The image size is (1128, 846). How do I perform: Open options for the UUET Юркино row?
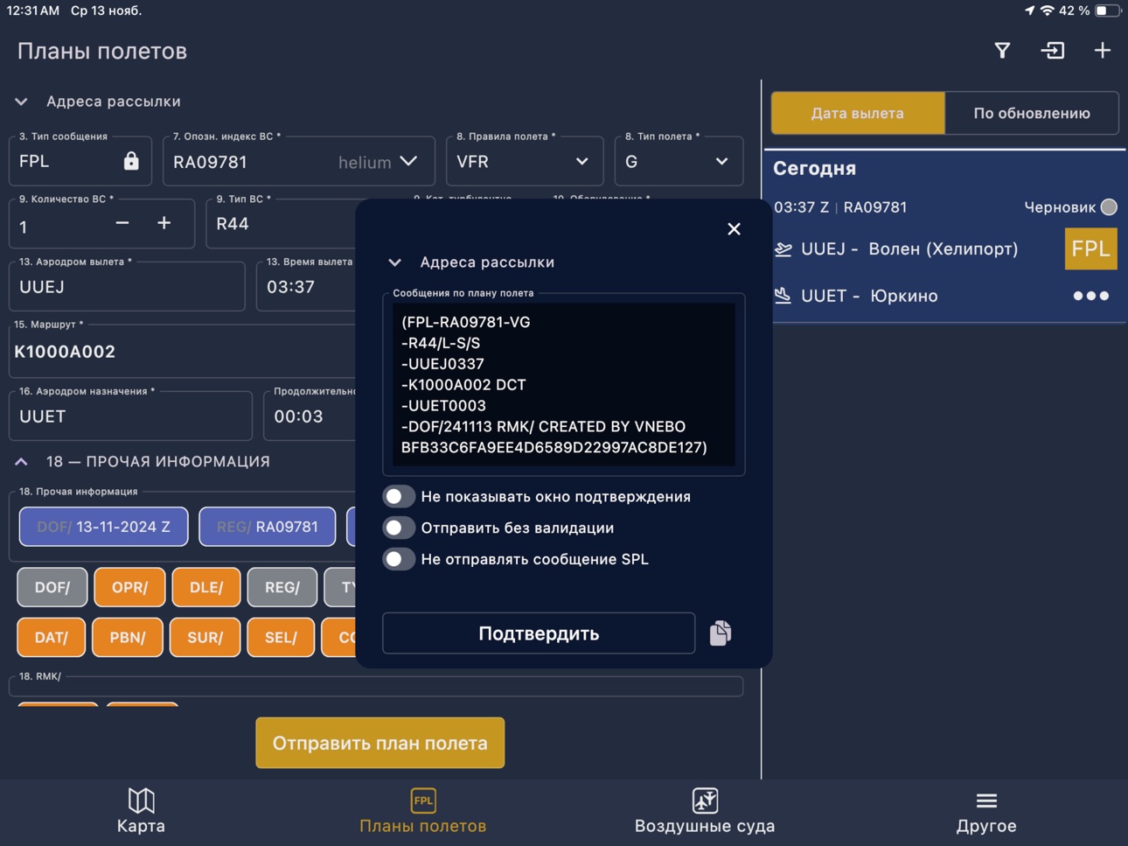(1090, 296)
